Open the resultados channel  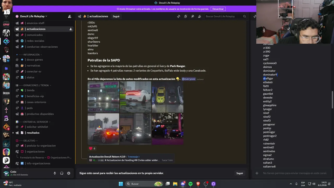coord(33,133)
